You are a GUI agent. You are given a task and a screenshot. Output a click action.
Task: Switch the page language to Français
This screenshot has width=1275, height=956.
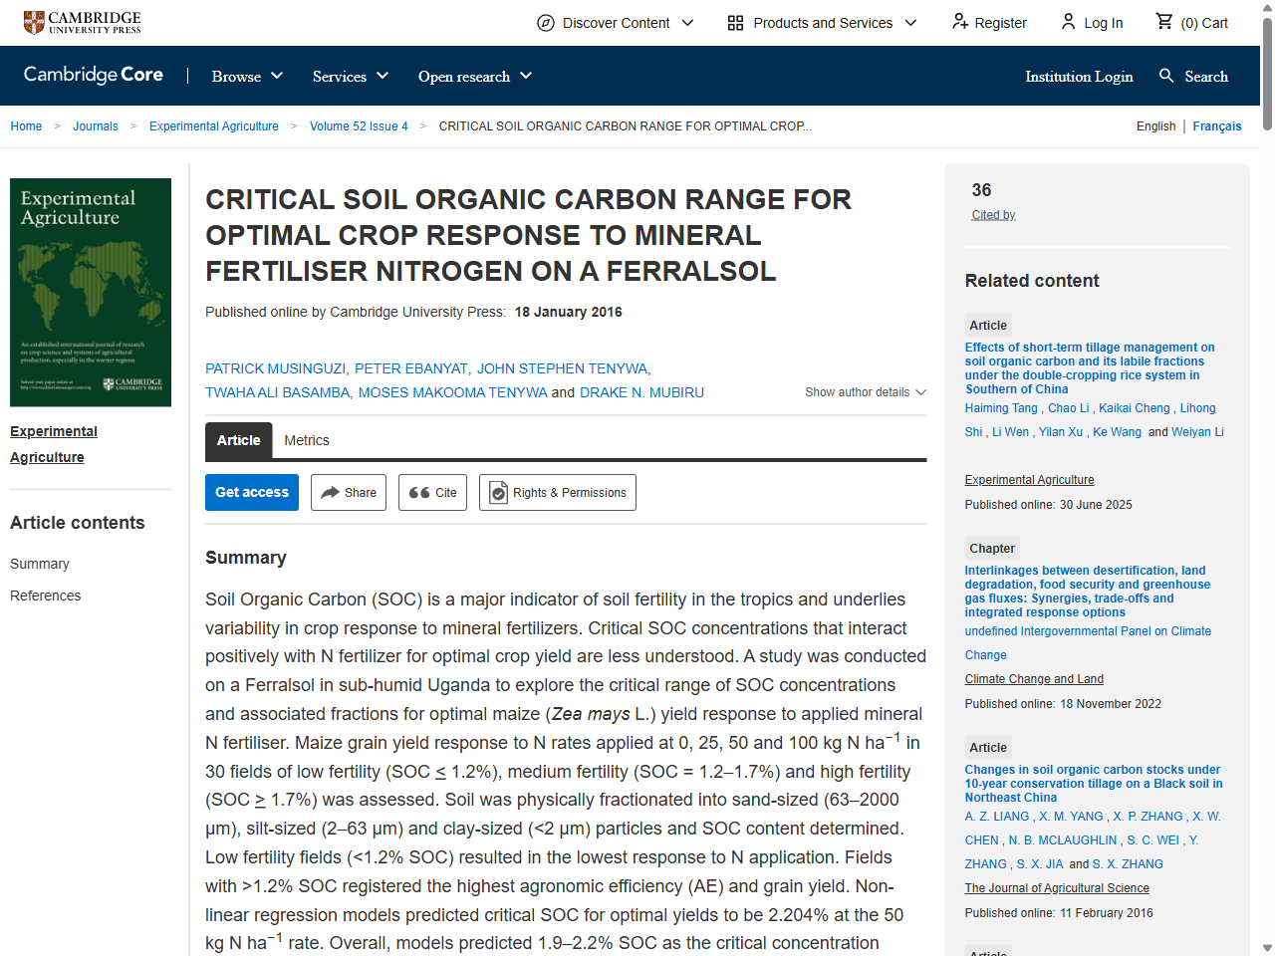pos(1217,126)
